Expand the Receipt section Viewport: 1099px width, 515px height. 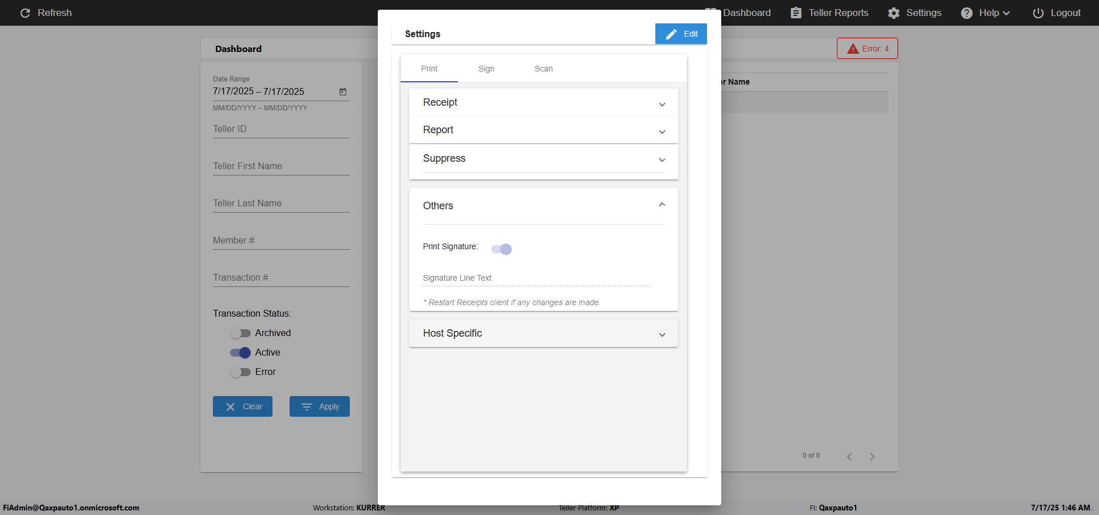544,102
